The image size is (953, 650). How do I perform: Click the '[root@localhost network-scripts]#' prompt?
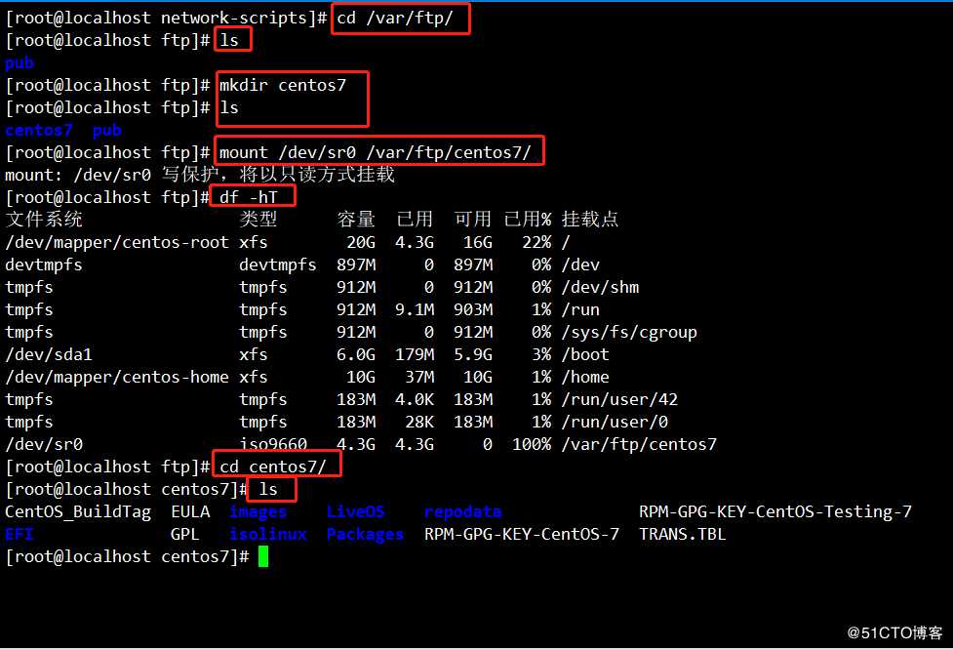click(166, 19)
